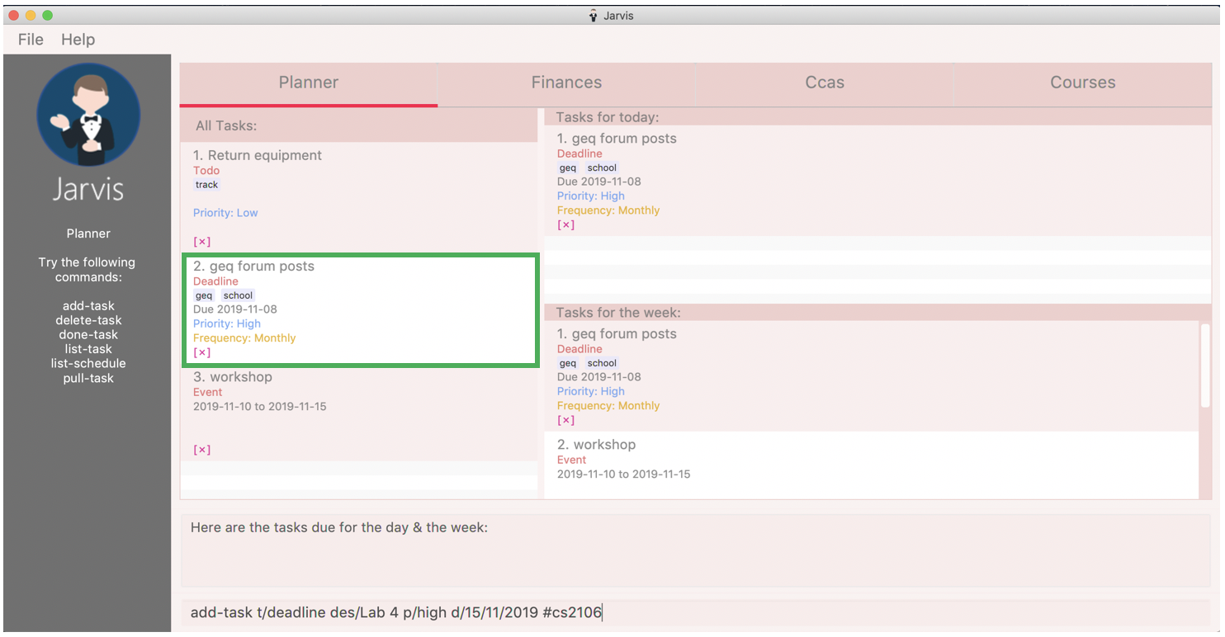This screenshot has height=637, width=1225.
Task: Select '1. geq forum posts' in Tasks for the week
Action: pos(617,334)
